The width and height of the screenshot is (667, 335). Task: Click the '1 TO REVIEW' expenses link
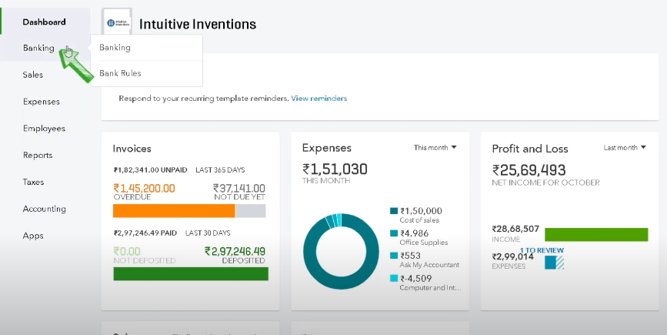(542, 250)
